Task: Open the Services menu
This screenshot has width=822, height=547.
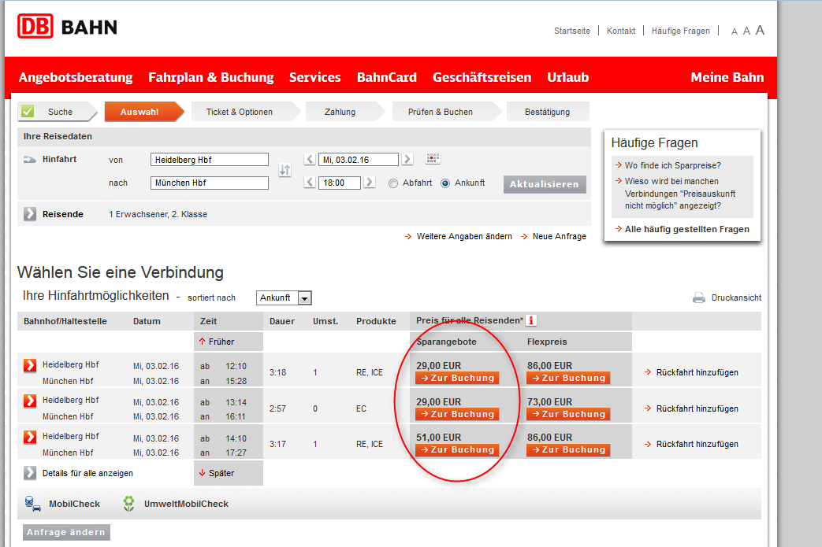Action: tap(315, 77)
